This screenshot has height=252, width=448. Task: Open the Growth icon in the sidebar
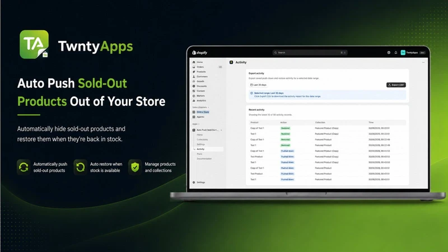[x=194, y=81]
